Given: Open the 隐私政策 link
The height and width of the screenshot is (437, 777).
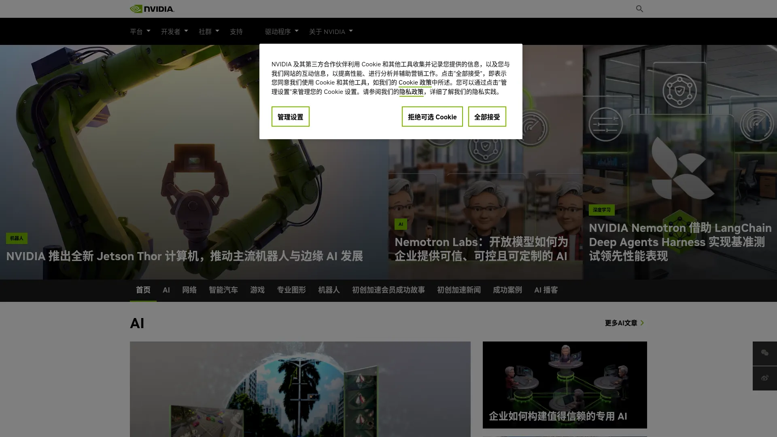Looking at the screenshot, I should [412, 92].
